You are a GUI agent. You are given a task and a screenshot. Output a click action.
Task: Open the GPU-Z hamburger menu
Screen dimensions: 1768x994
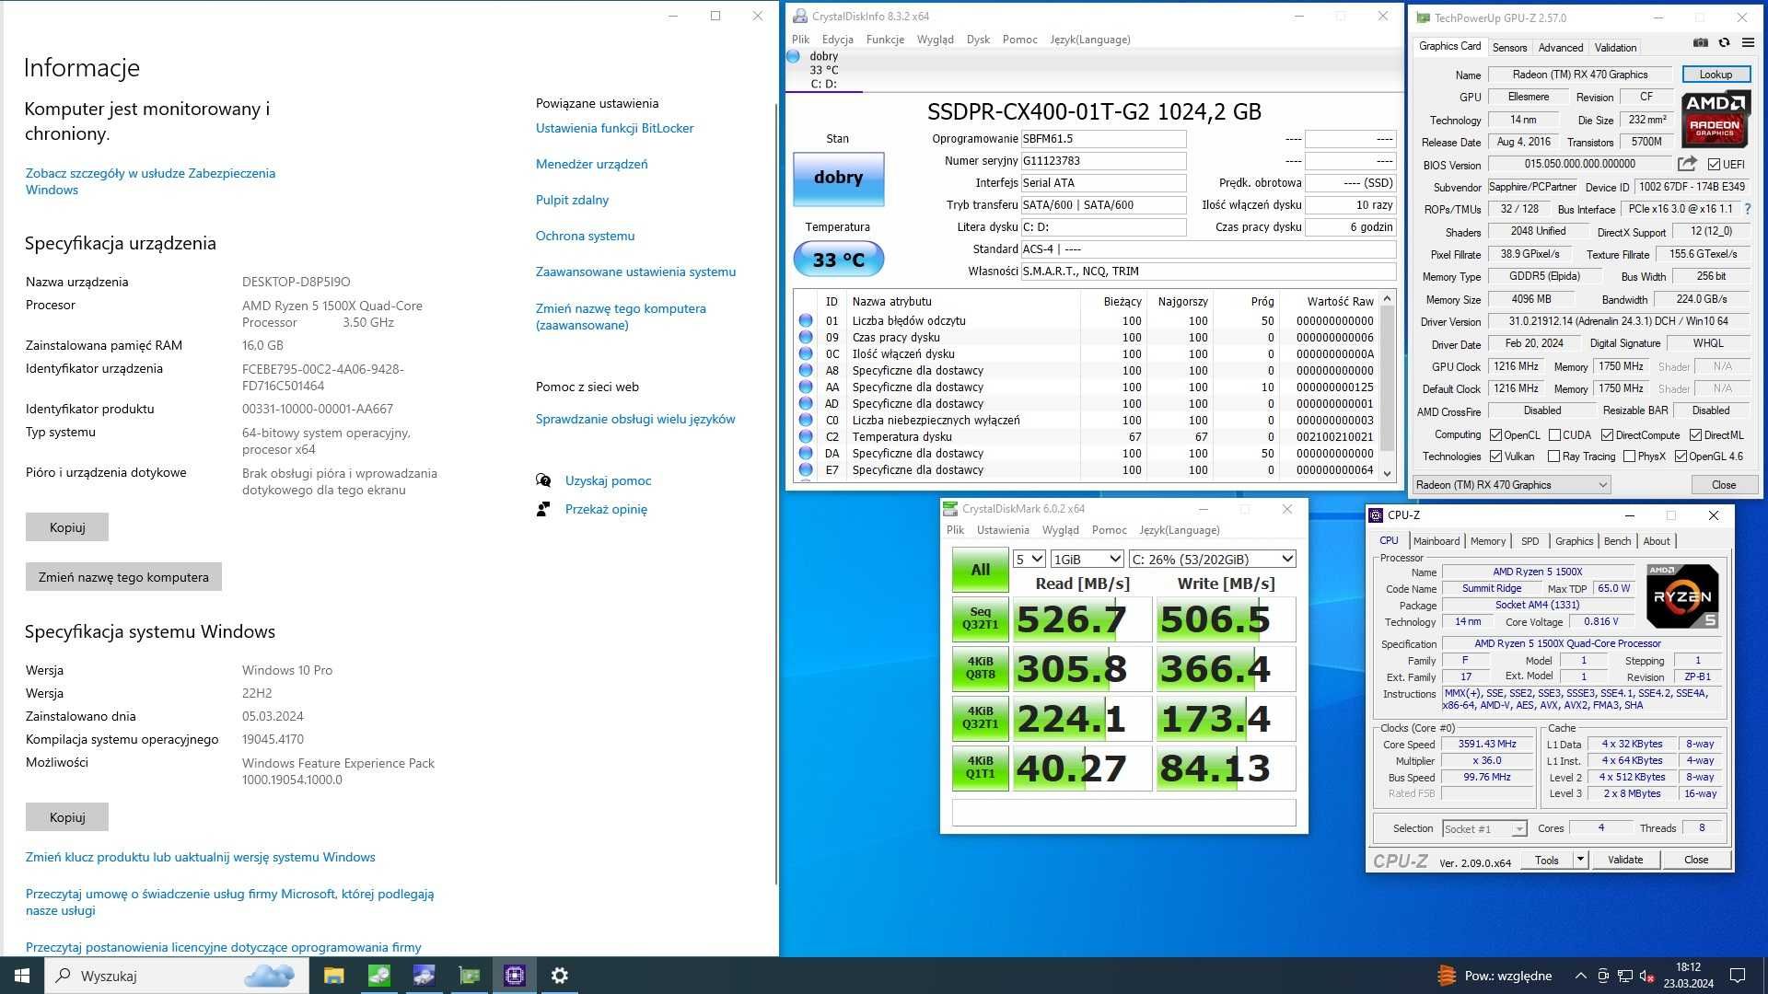click(x=1748, y=42)
